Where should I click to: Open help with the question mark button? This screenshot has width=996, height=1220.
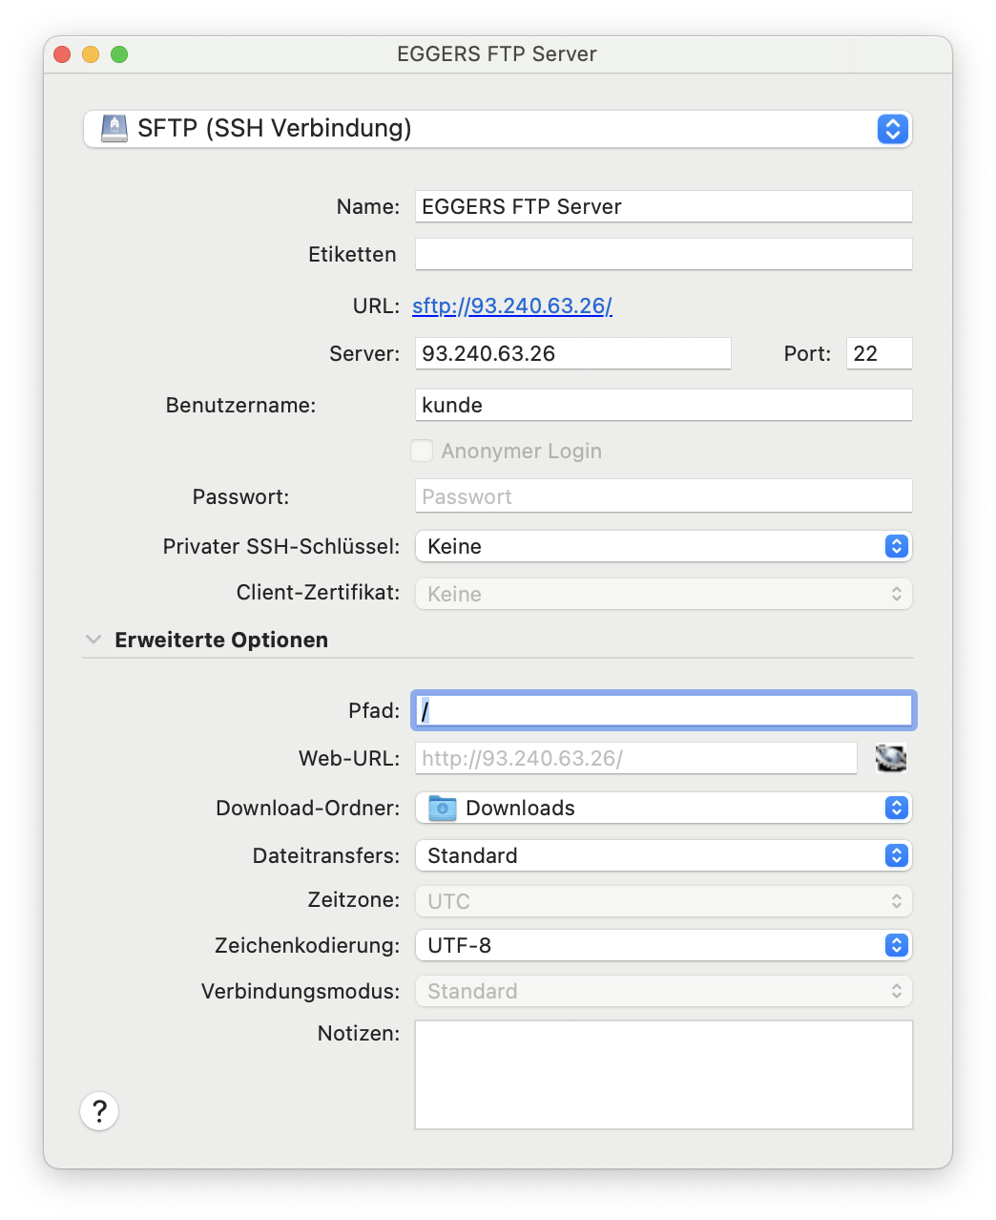point(99,1111)
